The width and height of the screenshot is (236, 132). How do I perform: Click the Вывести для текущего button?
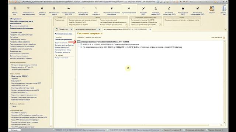[93, 37]
